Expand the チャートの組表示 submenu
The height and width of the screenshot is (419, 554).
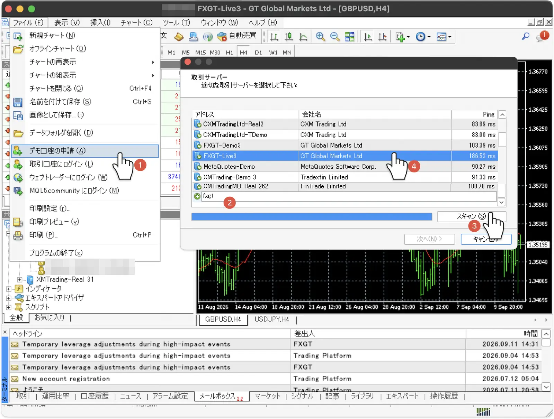[153, 75]
